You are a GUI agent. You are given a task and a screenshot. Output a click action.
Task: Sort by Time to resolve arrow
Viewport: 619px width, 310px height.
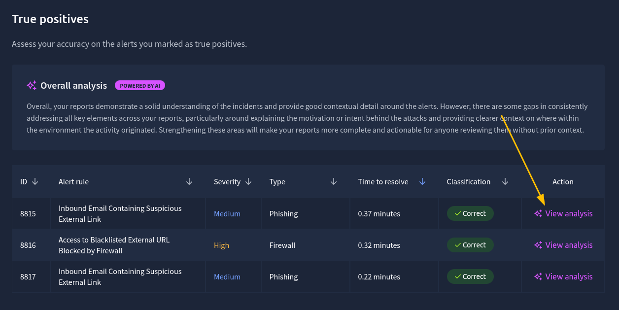click(422, 182)
